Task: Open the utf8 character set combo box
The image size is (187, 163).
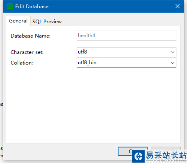Action: [126, 52]
